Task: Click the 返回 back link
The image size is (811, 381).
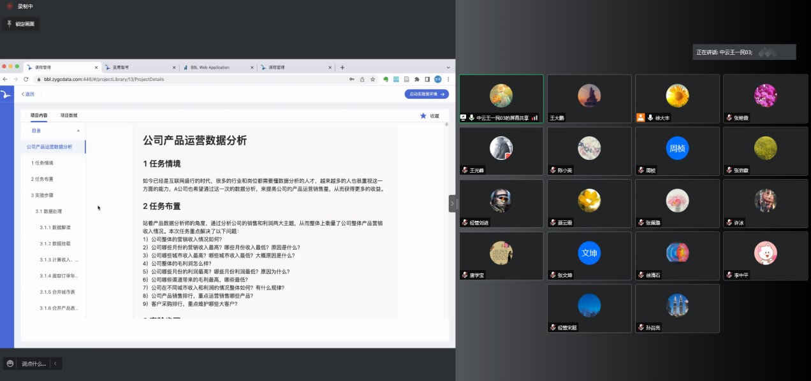Action: [28, 94]
